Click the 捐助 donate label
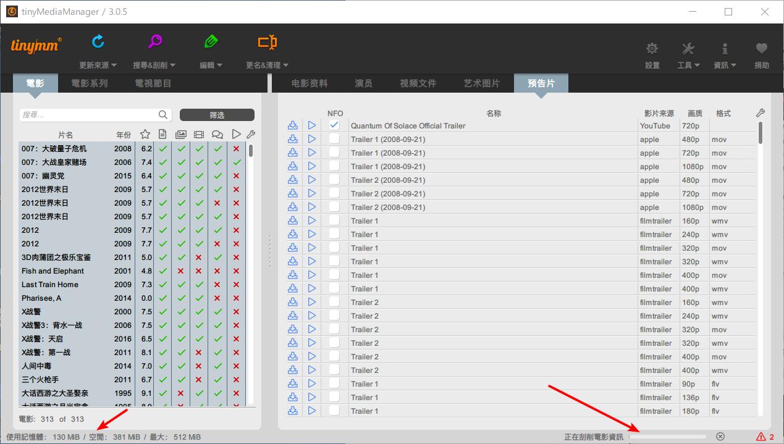 point(762,65)
